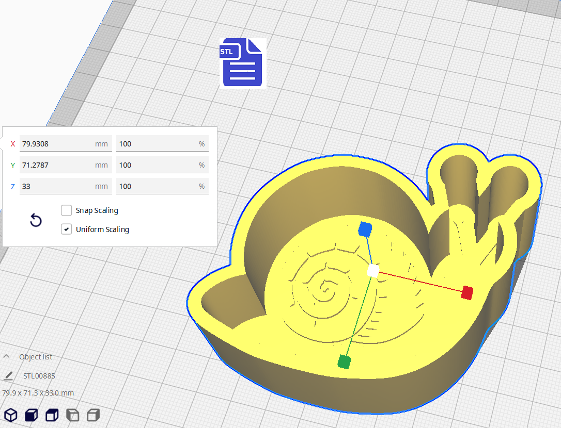Select the outlined cube icon in bottom toolbar
Image resolution: width=561 pixels, height=428 pixels.
tap(10, 415)
